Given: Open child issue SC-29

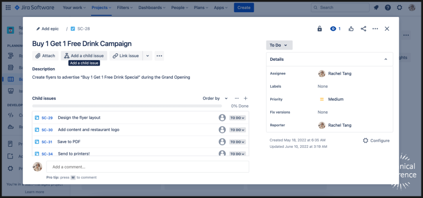Looking at the screenshot, I should pos(47,118).
